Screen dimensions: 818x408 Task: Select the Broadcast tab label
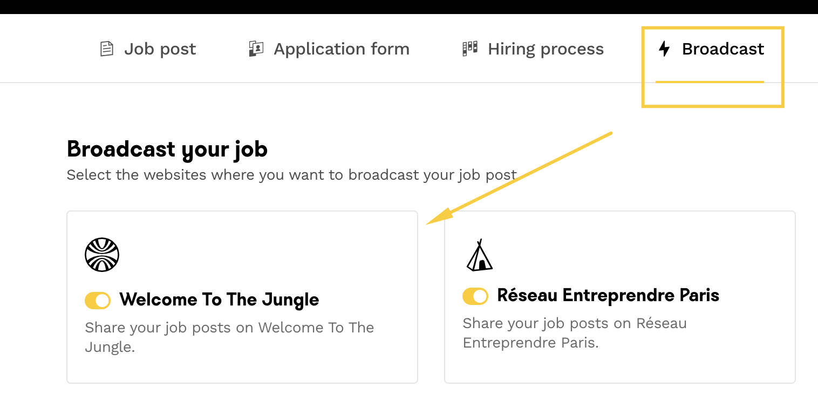tap(723, 49)
